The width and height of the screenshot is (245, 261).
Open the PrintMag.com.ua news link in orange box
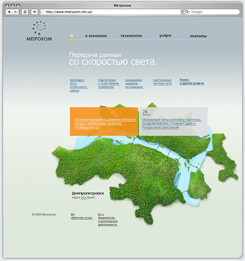pos(105,123)
